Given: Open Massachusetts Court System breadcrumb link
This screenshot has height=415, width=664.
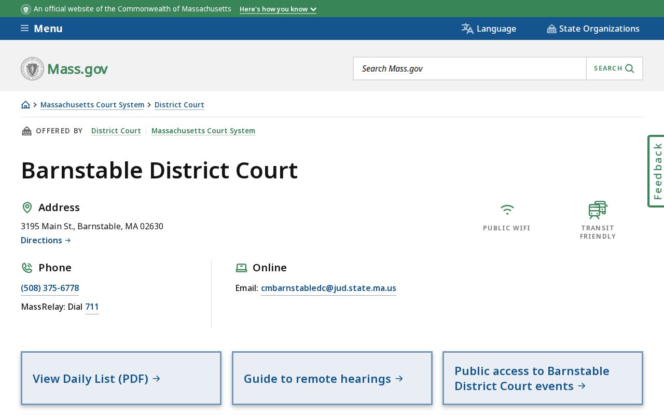Looking at the screenshot, I should coord(92,105).
